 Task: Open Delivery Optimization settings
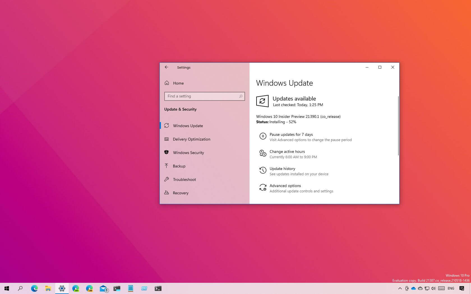[x=191, y=139]
